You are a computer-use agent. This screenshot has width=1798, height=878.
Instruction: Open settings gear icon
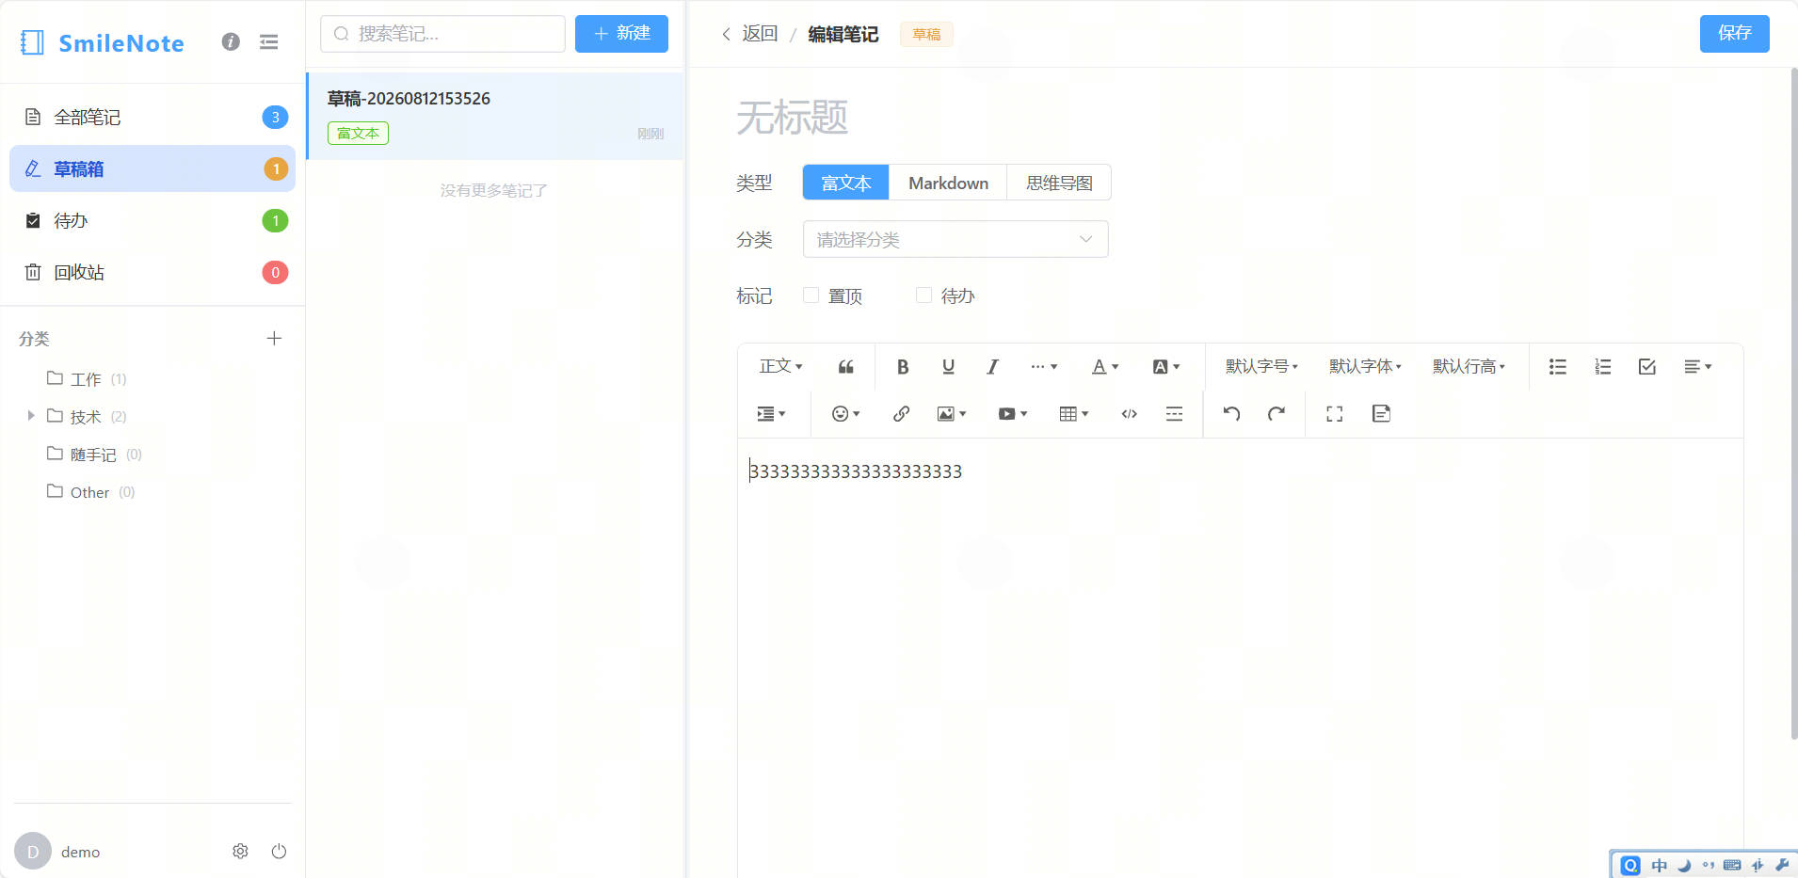pyautogui.click(x=240, y=851)
